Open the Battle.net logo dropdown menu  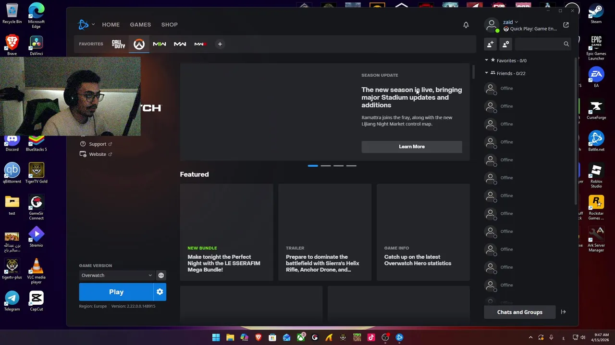[86, 24]
